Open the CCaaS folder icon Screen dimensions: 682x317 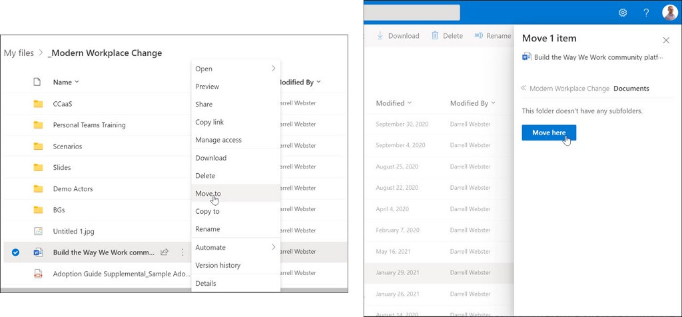(38, 104)
